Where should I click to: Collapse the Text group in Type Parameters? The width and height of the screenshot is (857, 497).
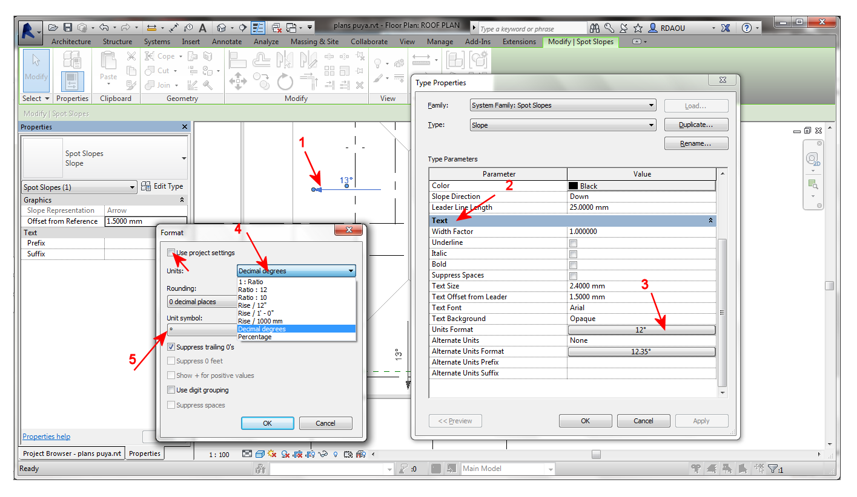click(x=710, y=221)
